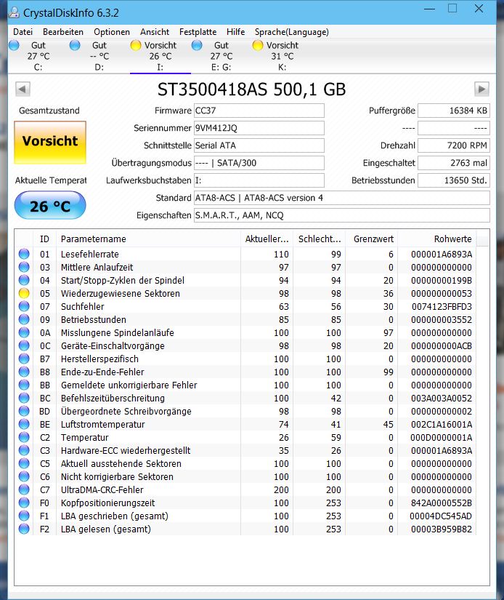Click the Standard field ATA8-ACS
The height and width of the screenshot is (600, 504).
coord(342,198)
